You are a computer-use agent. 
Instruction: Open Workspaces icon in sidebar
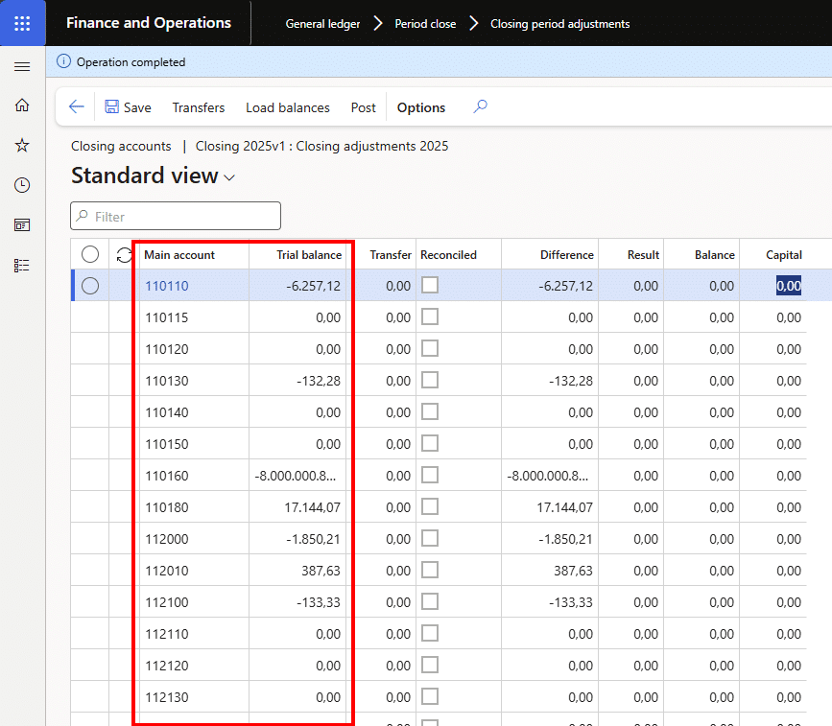pyautogui.click(x=22, y=225)
